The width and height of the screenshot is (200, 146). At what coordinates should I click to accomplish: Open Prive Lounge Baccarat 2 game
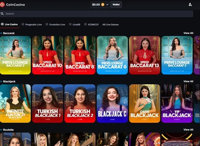(x=15, y=55)
